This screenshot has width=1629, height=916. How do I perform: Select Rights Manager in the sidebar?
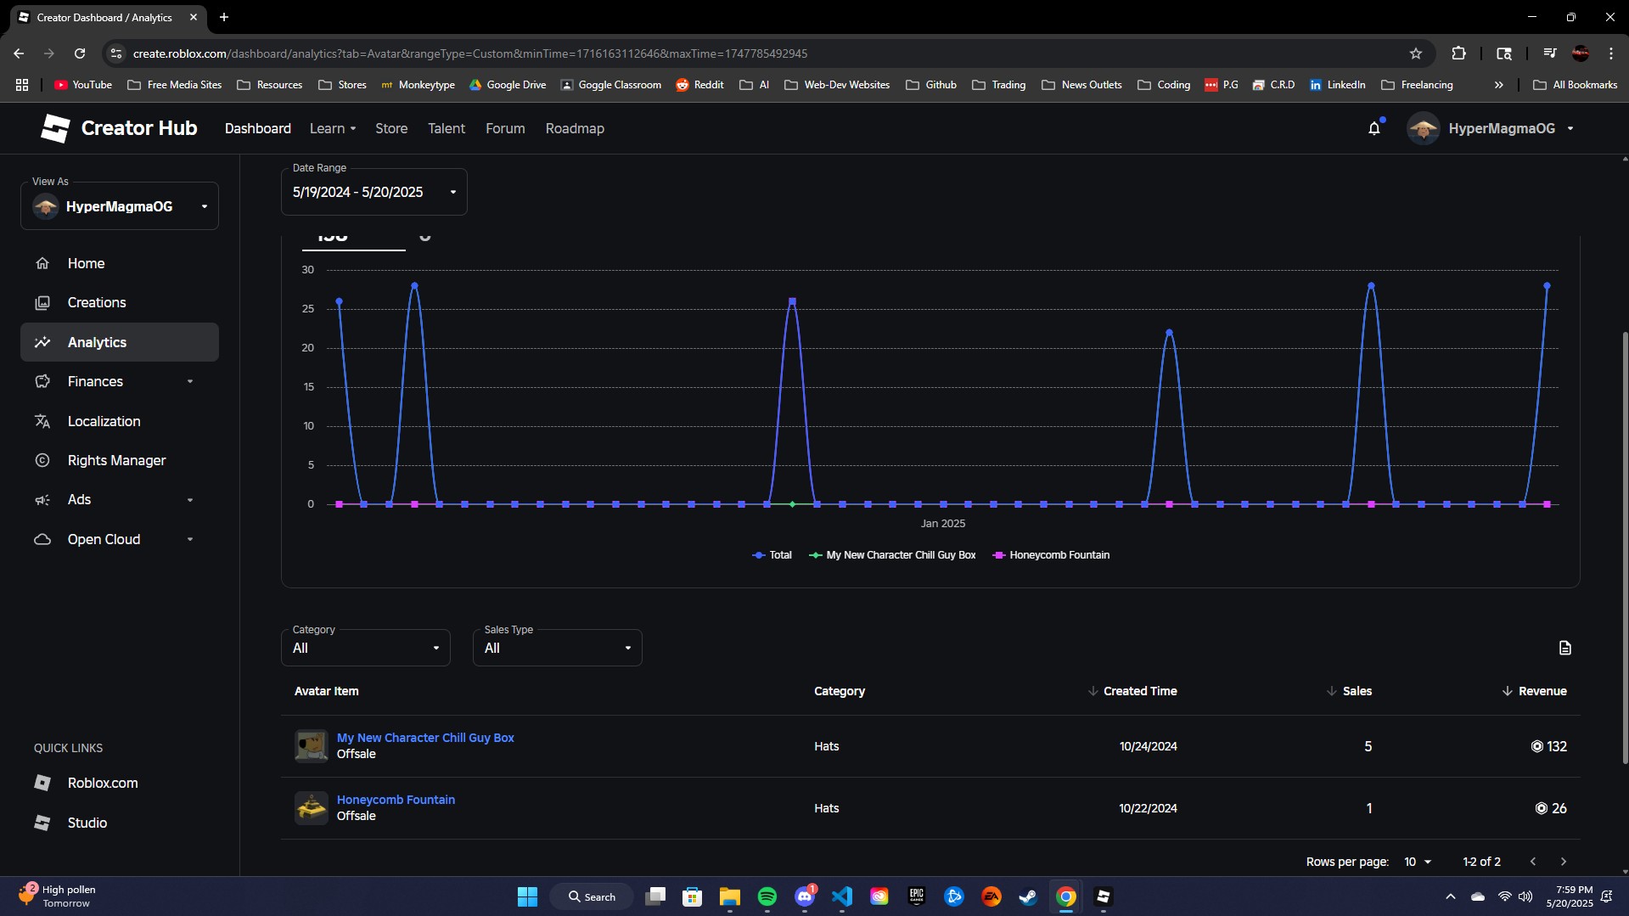pyautogui.click(x=120, y=460)
